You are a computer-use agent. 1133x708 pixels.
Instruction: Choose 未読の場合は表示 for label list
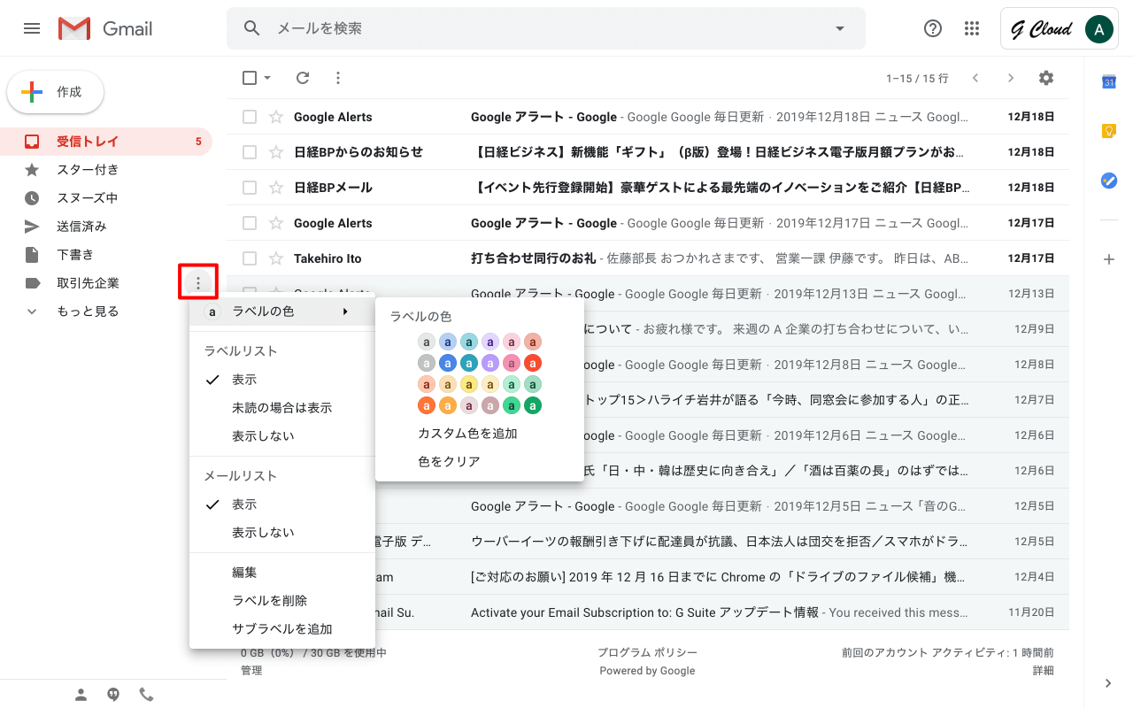282,408
